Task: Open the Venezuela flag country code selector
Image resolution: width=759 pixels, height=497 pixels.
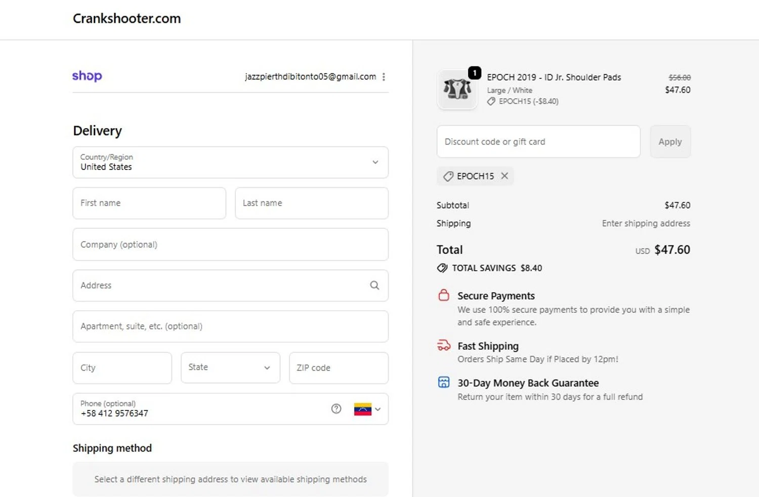Action: tap(367, 409)
